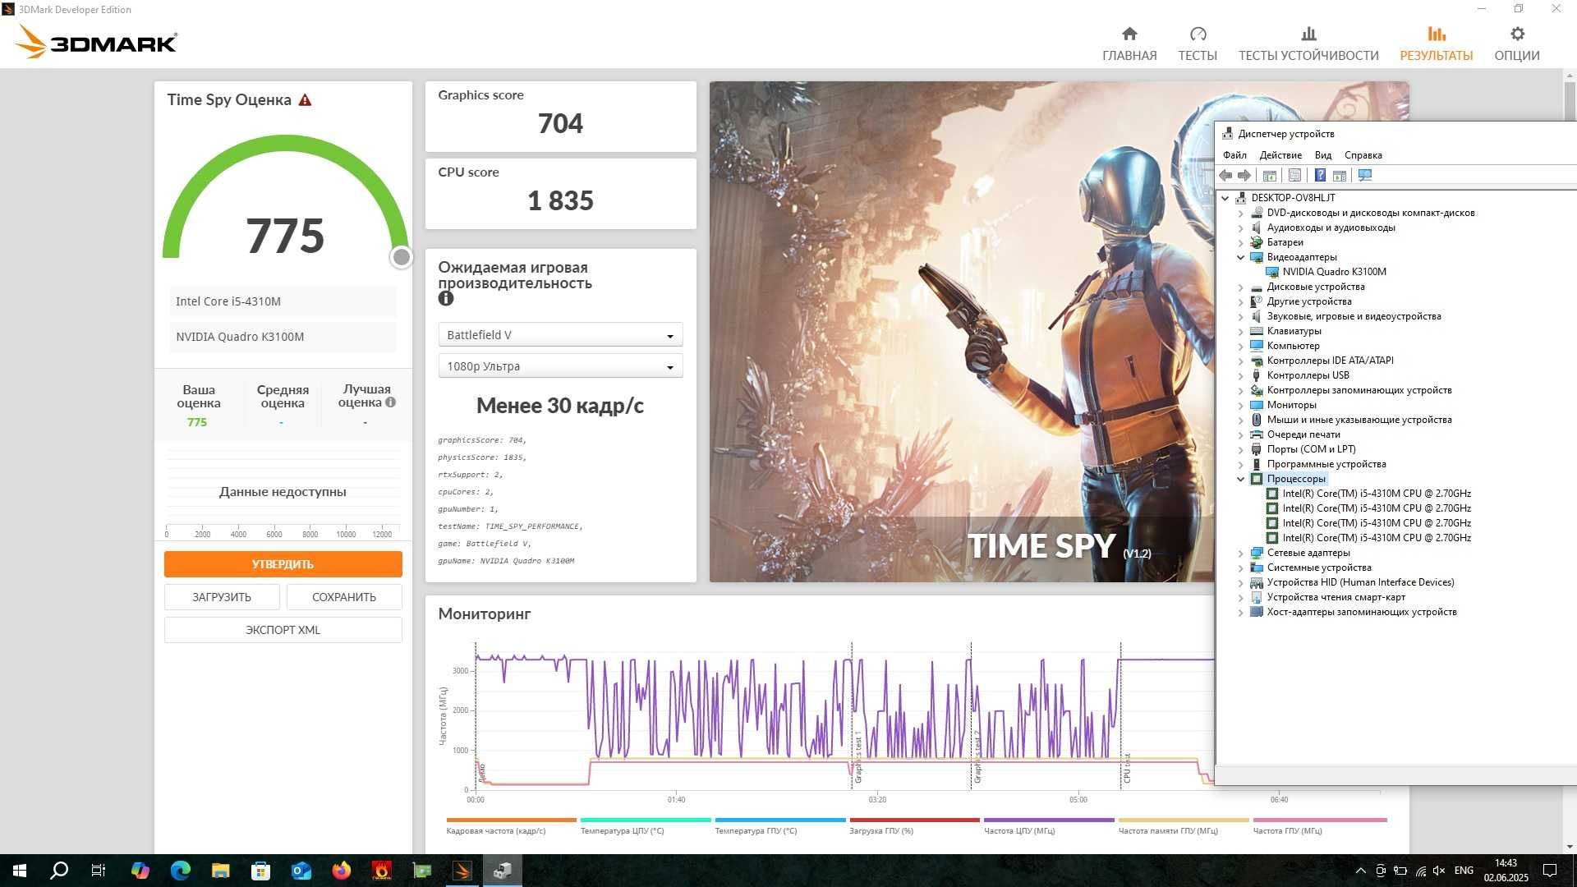
Task: Select NVIDIA Quadro K3100M in Device Manager tree
Action: tap(1334, 272)
